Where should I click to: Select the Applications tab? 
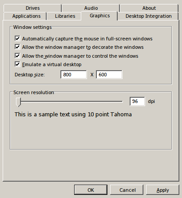point(26,16)
